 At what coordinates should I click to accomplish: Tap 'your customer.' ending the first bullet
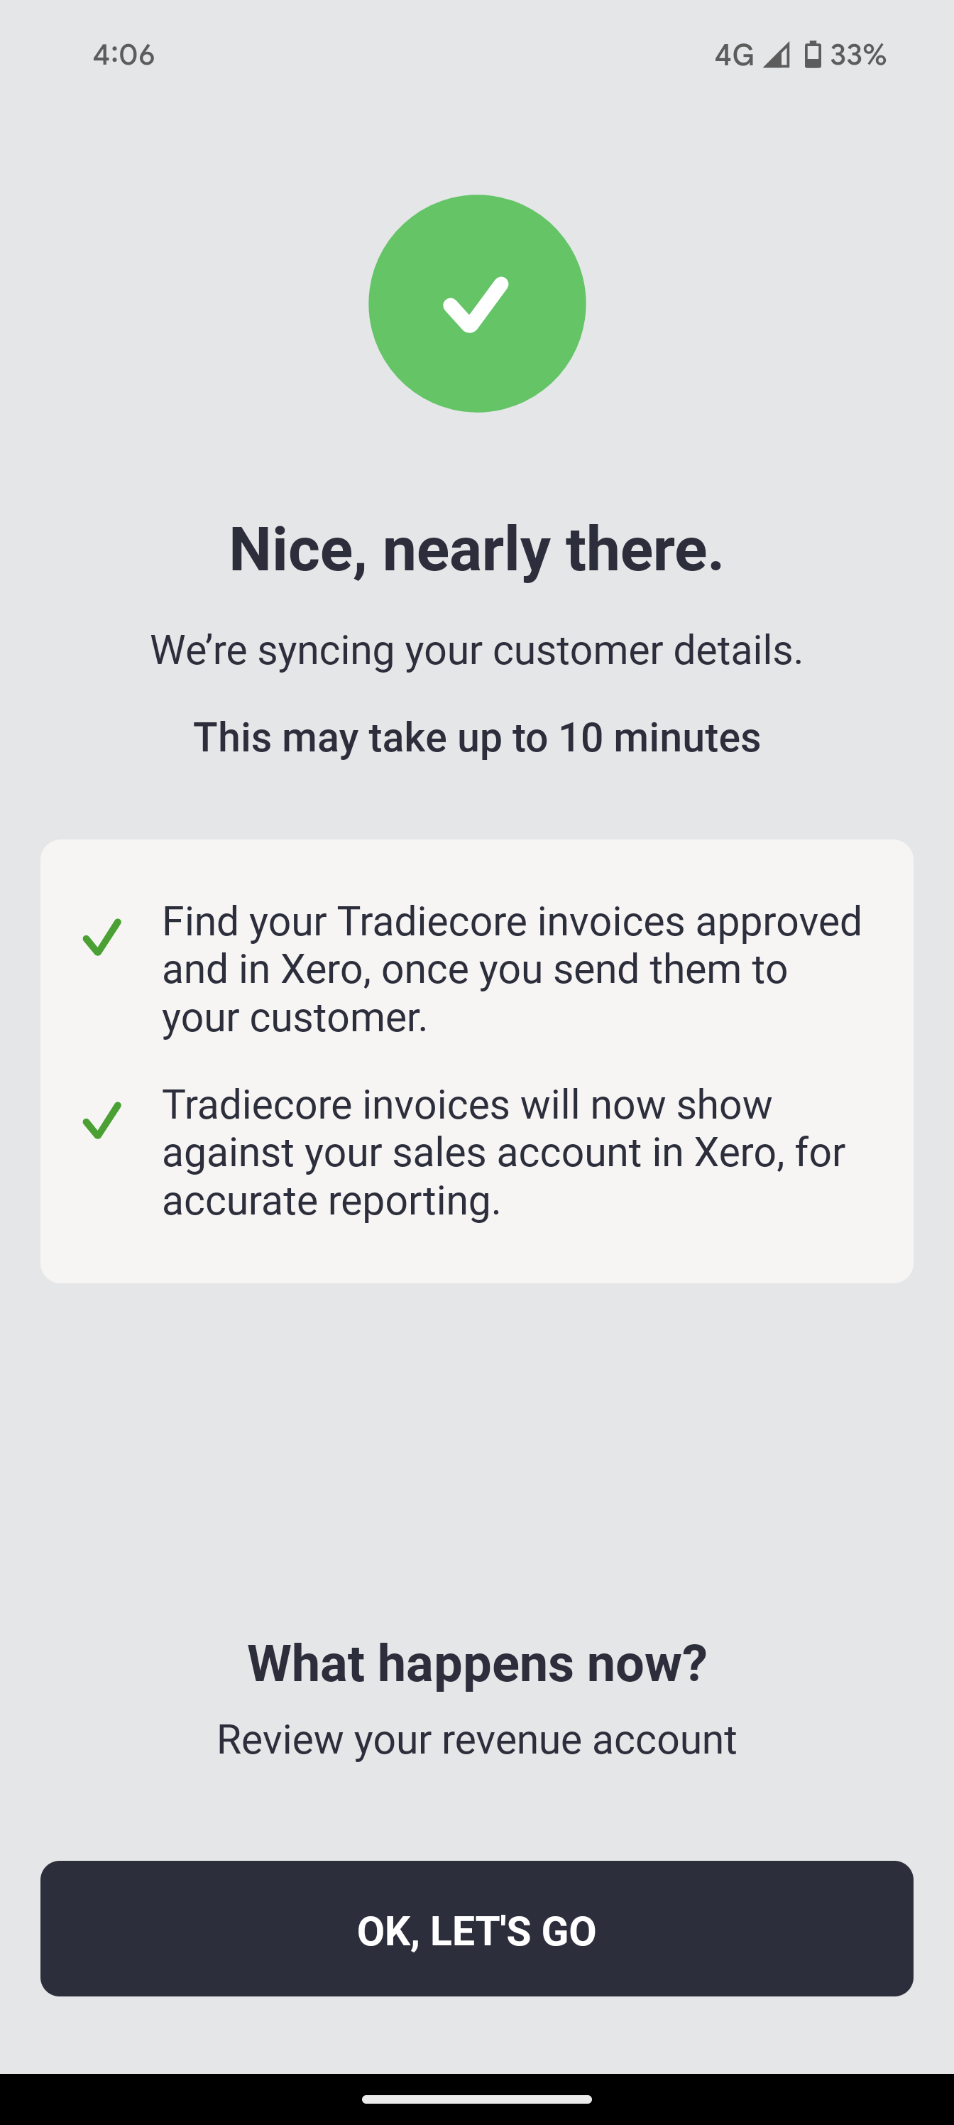[295, 1017]
